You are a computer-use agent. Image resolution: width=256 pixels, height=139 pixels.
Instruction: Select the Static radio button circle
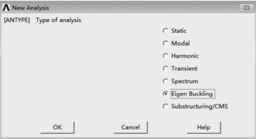[166, 31]
